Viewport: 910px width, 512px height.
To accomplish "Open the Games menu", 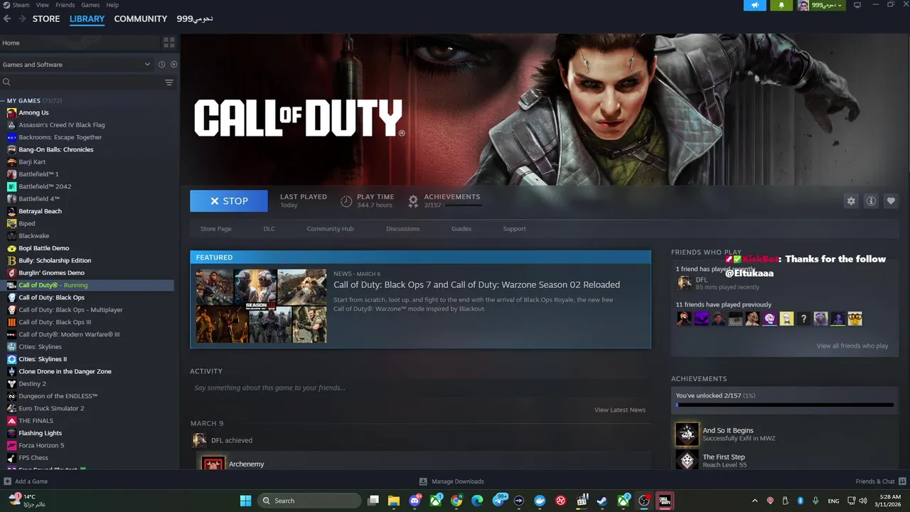I will 90,5.
